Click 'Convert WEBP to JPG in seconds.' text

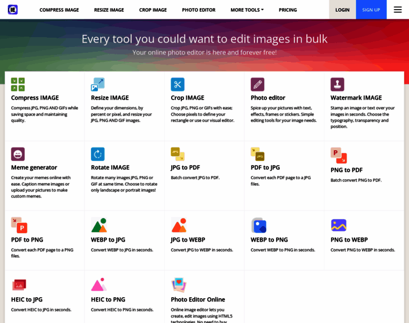tap(122, 250)
